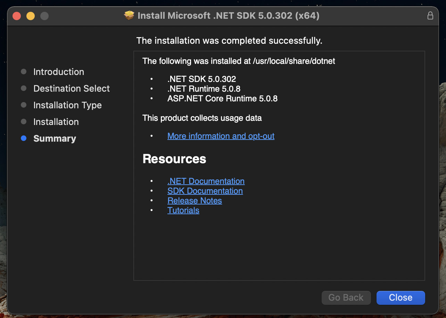Click ASP.NET Core Runtime 5.0.8 entry
This screenshot has height=318, width=446.
pos(222,99)
